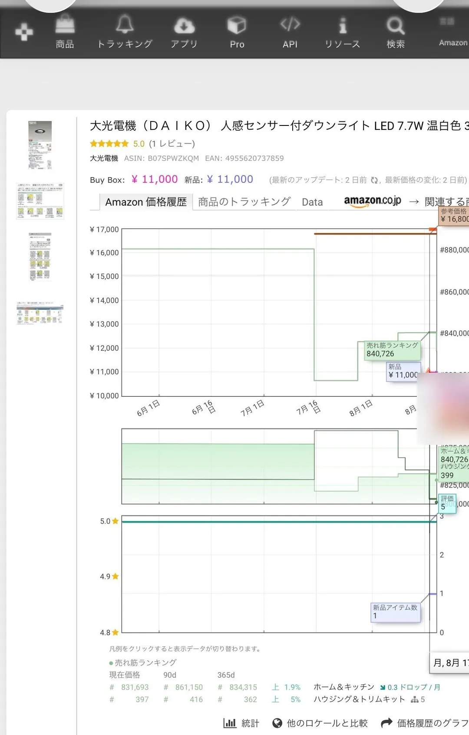
Task: Click the 90d value # 861,150
Action: pos(183,687)
